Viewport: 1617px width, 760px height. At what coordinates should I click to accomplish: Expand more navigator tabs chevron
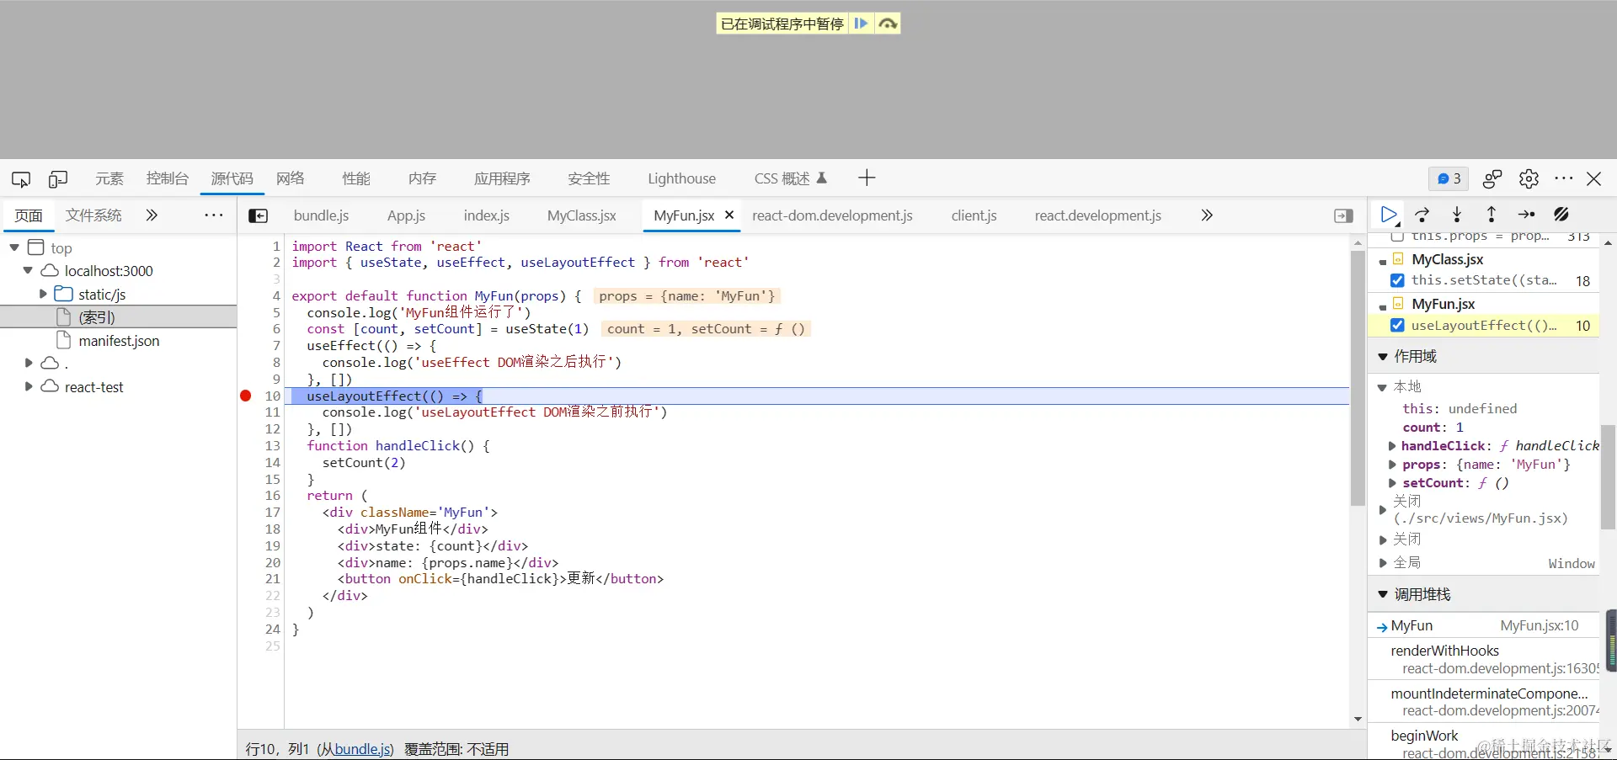coord(152,215)
